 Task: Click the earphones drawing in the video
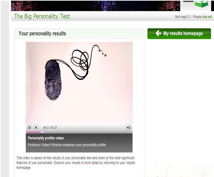click(103, 53)
